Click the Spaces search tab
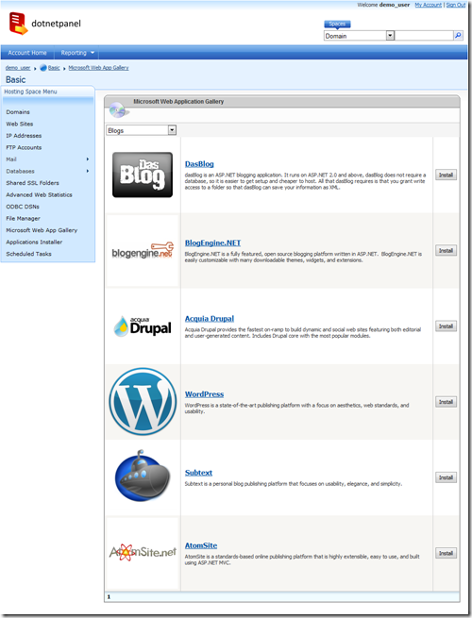 click(337, 24)
